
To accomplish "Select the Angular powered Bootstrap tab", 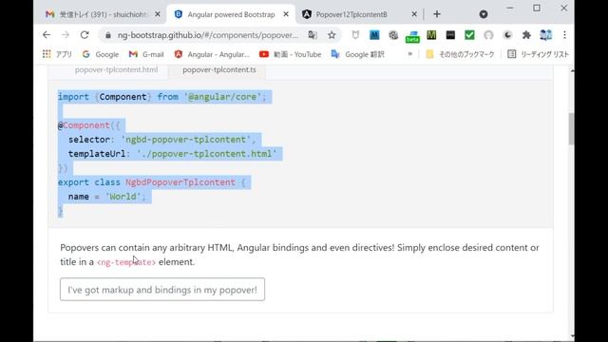I will (x=231, y=14).
